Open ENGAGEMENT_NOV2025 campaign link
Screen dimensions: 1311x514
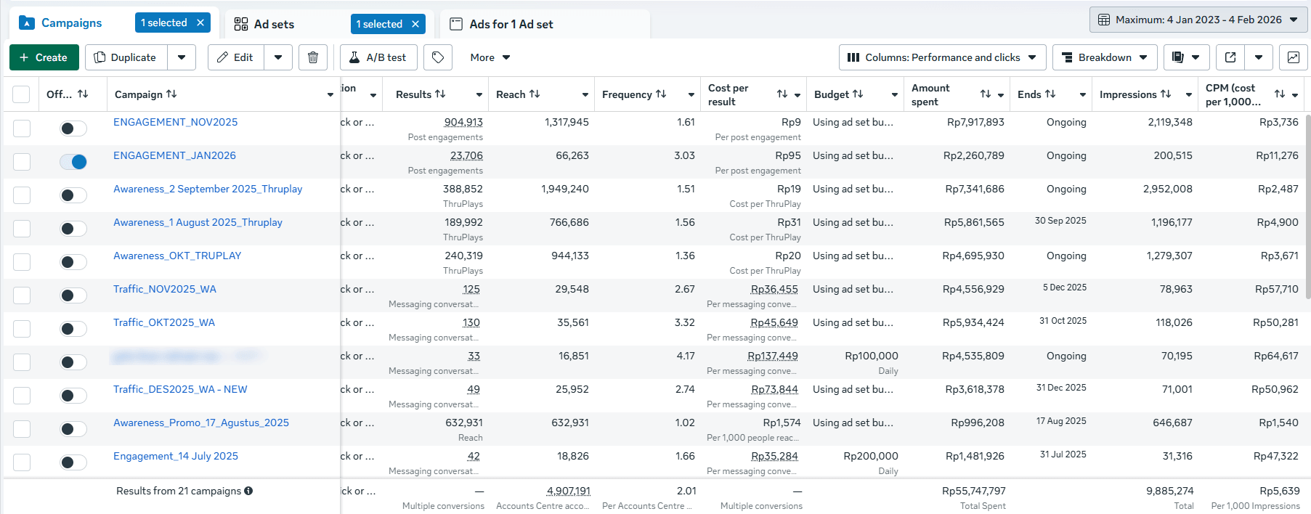[x=175, y=122]
